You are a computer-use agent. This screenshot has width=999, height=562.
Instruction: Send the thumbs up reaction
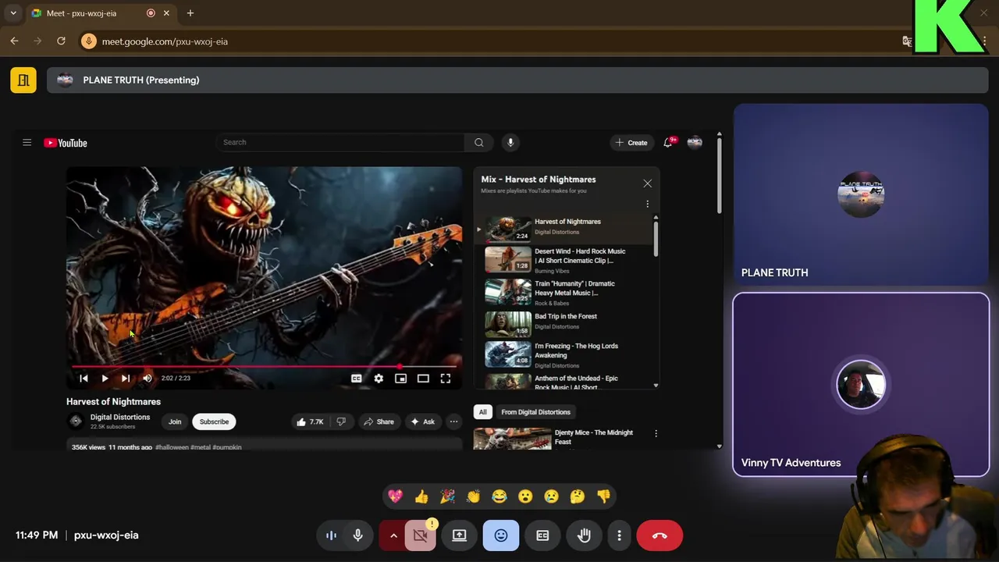click(421, 496)
